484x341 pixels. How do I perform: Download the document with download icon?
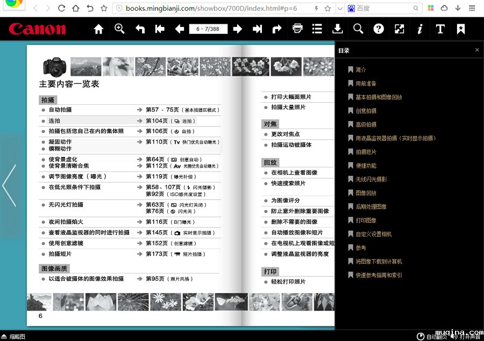point(337,29)
